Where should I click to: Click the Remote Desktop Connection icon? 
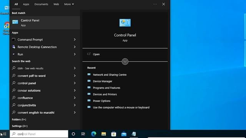click(x=14, y=47)
